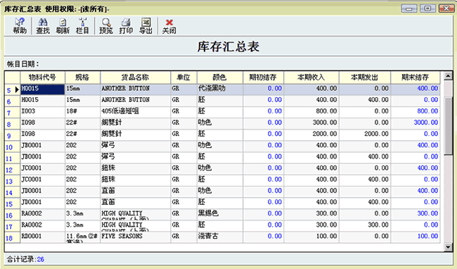Click 淺青古 color cell

pos(220,237)
